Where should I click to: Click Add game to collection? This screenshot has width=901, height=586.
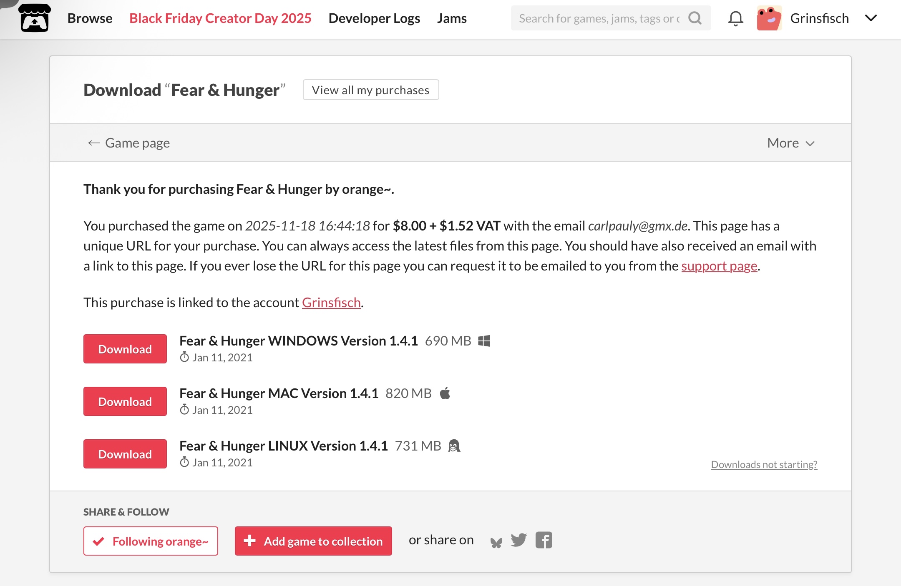coord(313,541)
